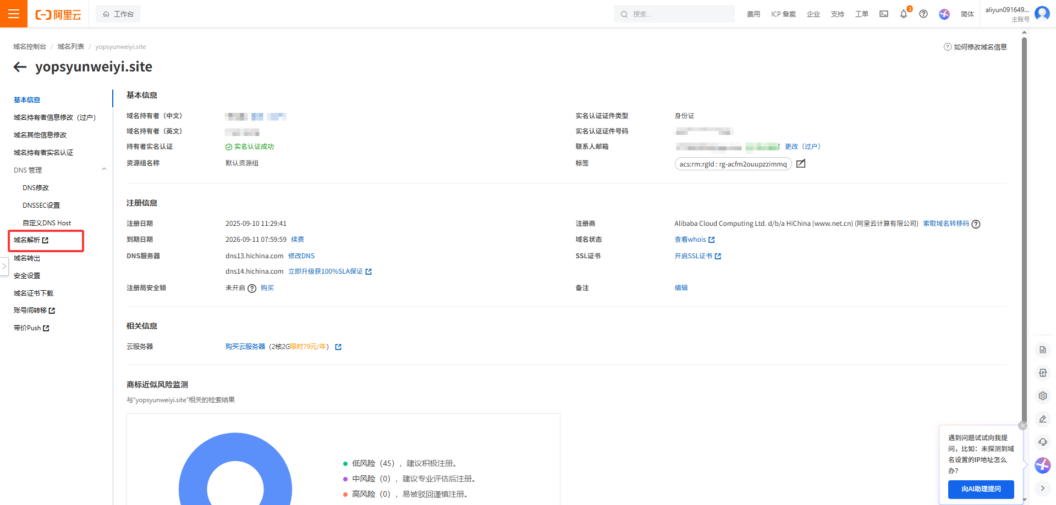Click help icon next to 注册局安全锁 未开启
The height and width of the screenshot is (505, 1056).
tap(252, 288)
